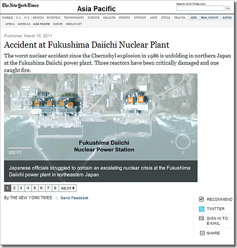Screen dimensions: 237x248
Task: Open the Business section
Action: 54,18
